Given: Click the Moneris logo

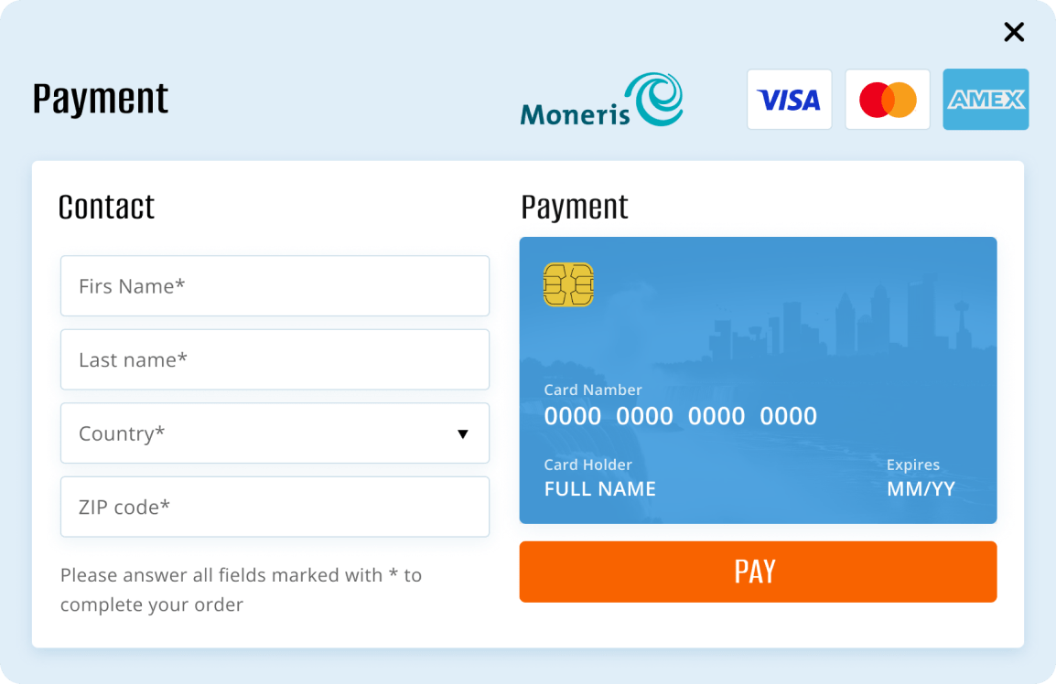Looking at the screenshot, I should (601, 101).
